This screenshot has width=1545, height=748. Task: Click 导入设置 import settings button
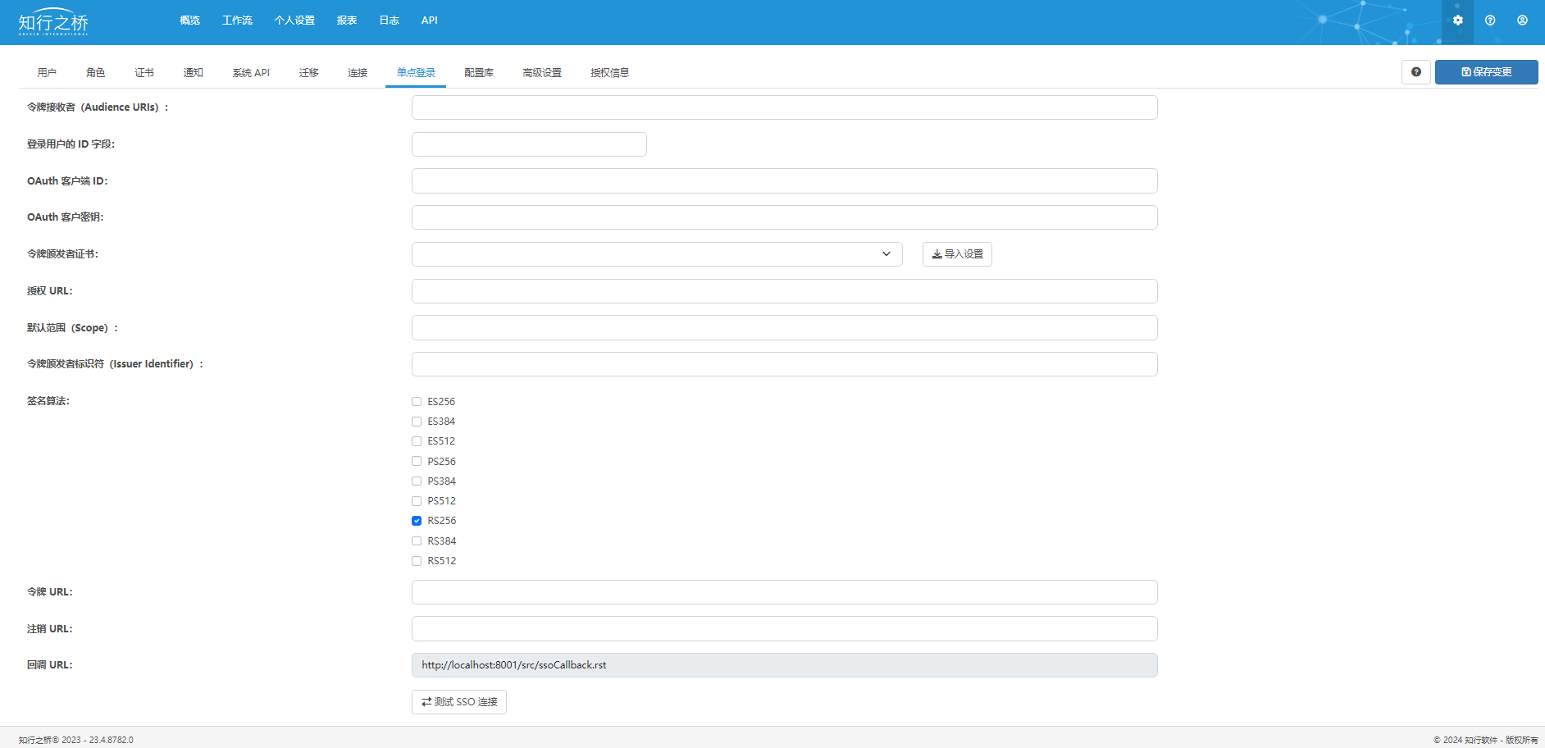957,254
